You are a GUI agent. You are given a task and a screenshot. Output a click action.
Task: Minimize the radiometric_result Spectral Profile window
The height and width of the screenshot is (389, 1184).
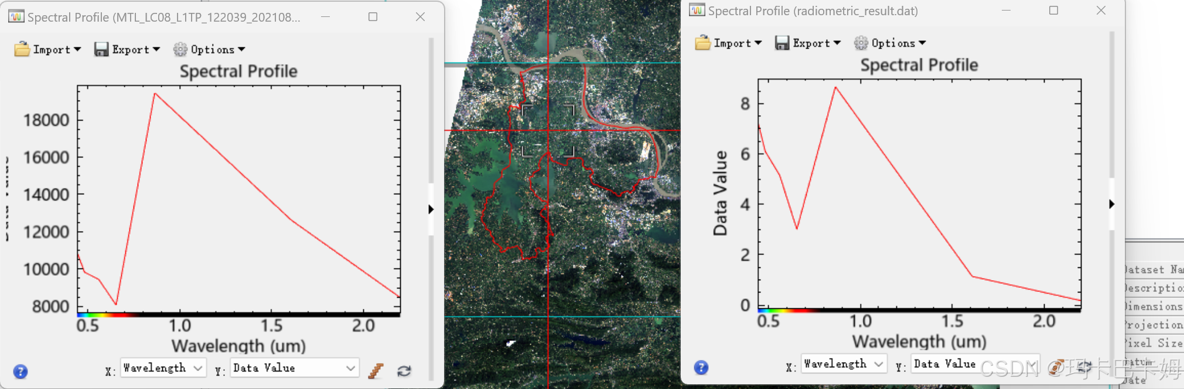[x=1006, y=11]
